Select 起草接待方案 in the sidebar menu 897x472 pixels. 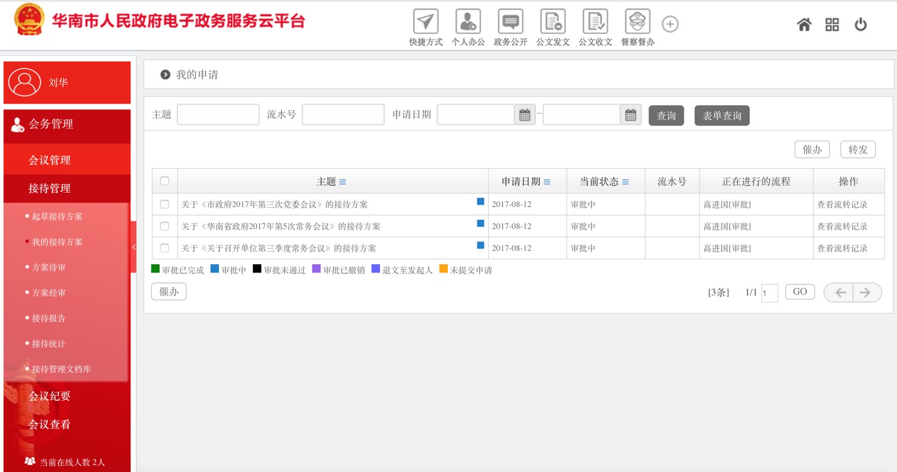(57, 217)
